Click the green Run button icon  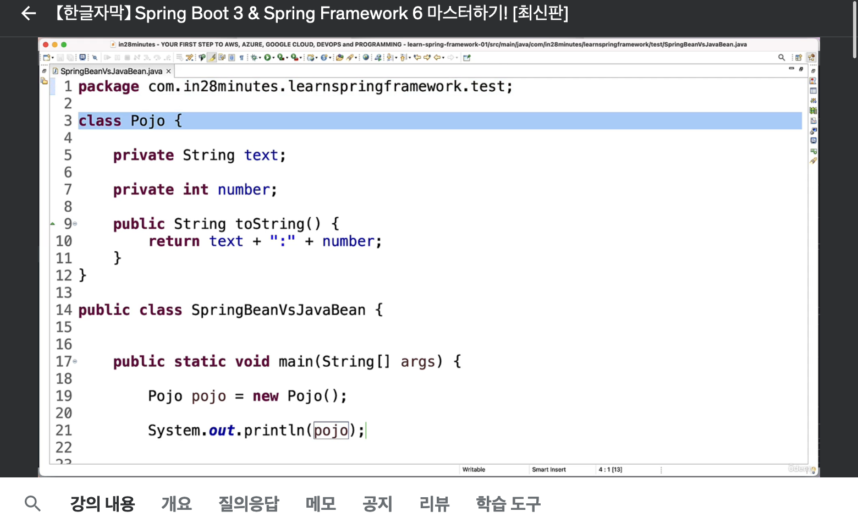click(x=267, y=57)
